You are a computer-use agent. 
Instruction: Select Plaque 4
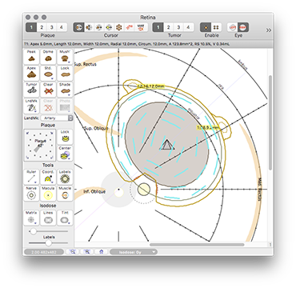click(62, 27)
